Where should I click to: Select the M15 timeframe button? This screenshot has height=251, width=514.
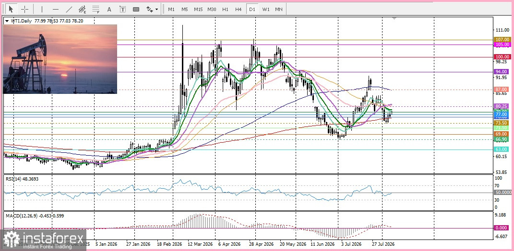pyautogui.click(x=198, y=9)
